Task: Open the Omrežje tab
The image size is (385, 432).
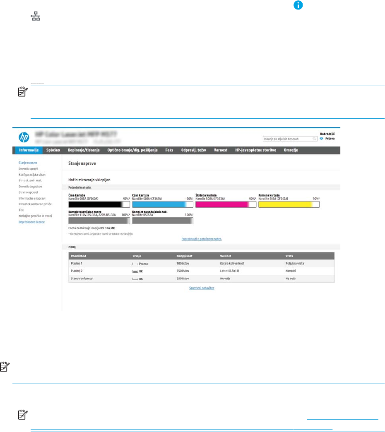Action: (291, 150)
